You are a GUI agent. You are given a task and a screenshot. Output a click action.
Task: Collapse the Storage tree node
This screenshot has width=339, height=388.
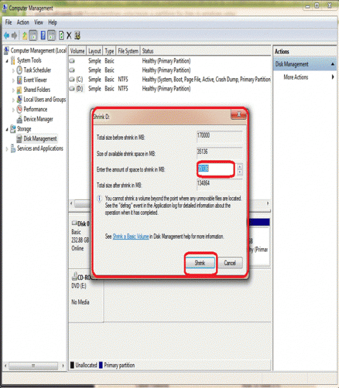(x=7, y=129)
